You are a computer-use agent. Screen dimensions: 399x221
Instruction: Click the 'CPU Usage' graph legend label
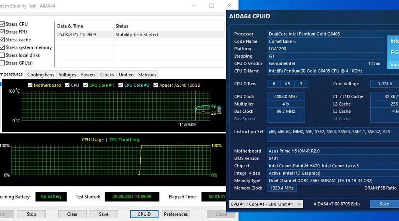[93, 140]
